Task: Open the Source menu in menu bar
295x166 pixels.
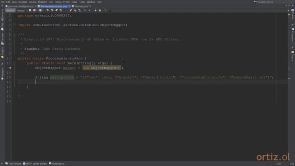Action: 33,2
